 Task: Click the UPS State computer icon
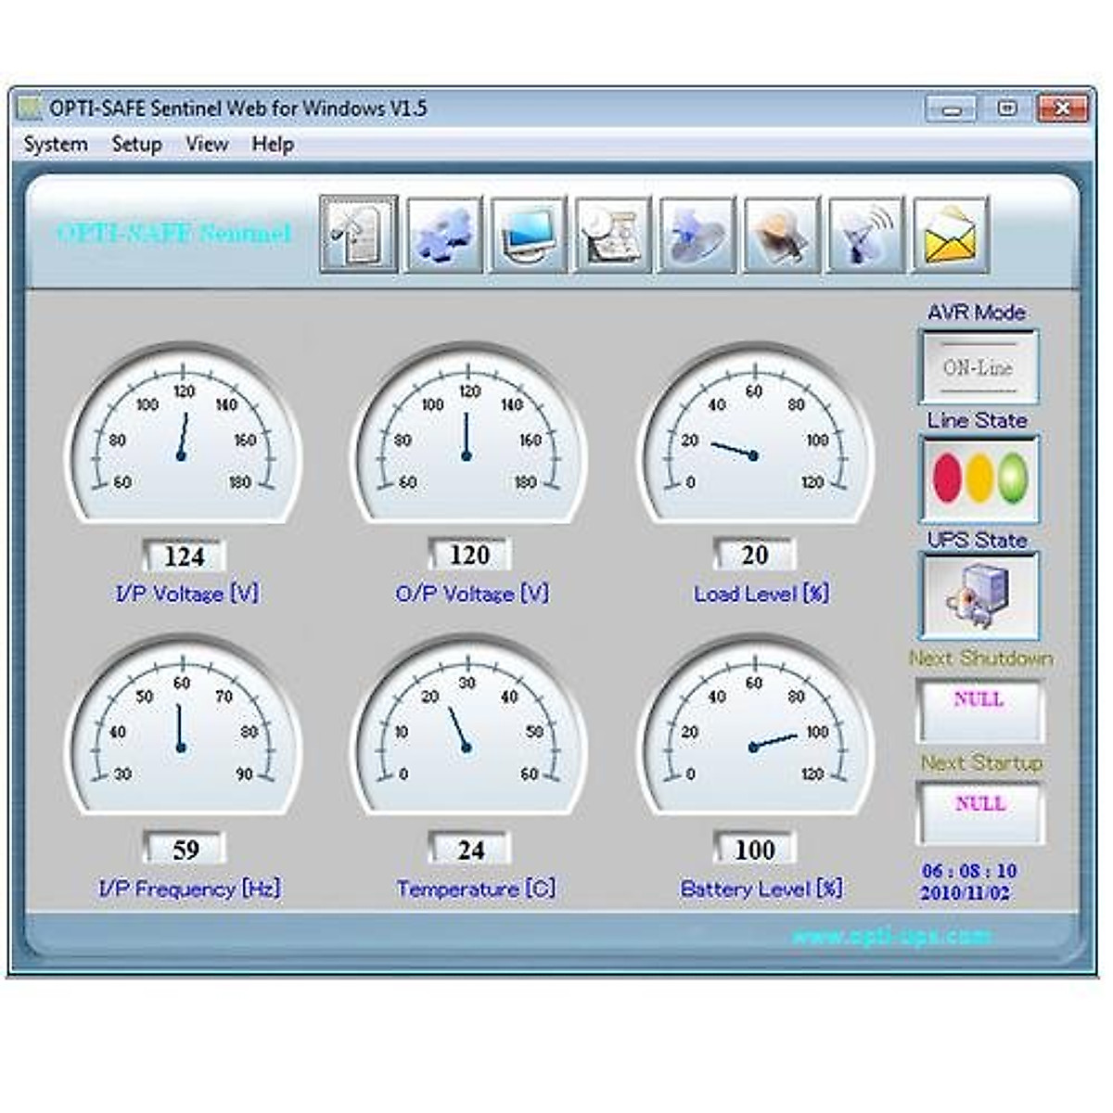coord(979,595)
